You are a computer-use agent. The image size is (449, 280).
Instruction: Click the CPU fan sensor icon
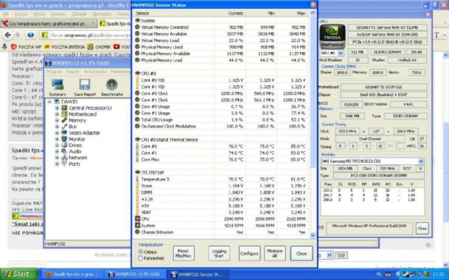tap(138, 219)
